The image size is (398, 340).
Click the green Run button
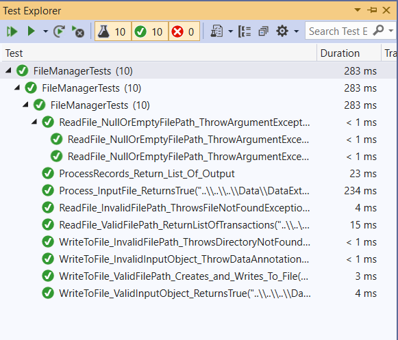point(31,31)
